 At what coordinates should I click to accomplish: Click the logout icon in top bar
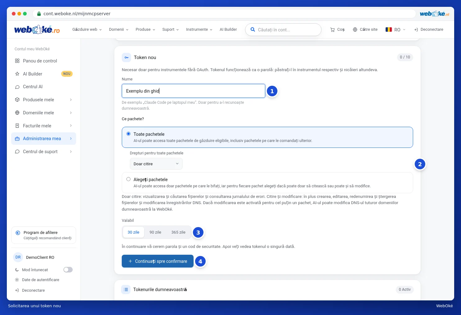tap(416, 30)
